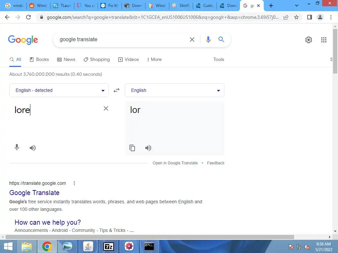Open in Google Translate link
338x253 pixels.
point(175,163)
